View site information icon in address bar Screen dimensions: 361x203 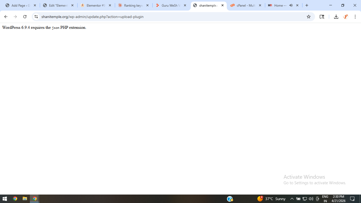click(36, 17)
